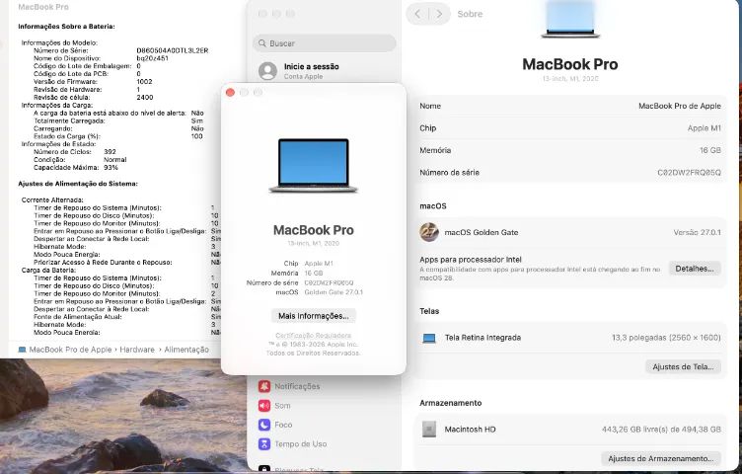Screen dimensions: 742x474
Task: Click the Buscar search field
Action: [x=325, y=43]
